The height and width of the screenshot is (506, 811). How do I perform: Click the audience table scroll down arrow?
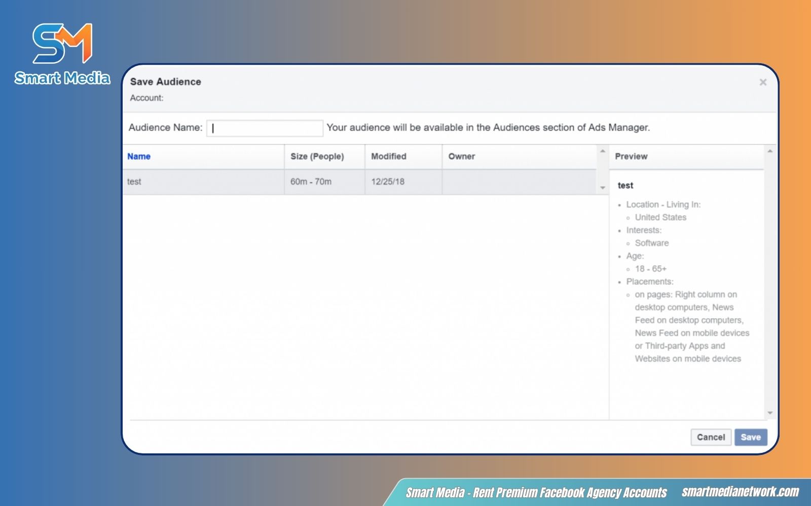click(x=603, y=188)
